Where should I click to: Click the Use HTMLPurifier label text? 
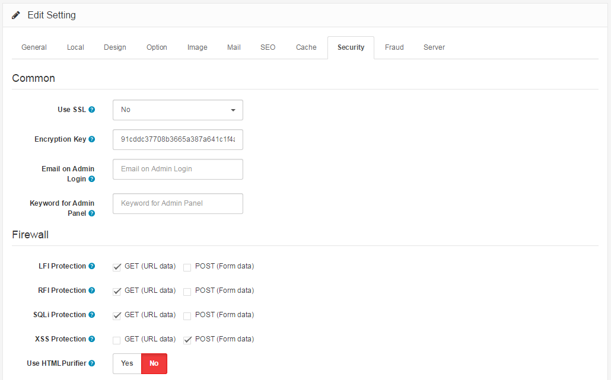56,363
